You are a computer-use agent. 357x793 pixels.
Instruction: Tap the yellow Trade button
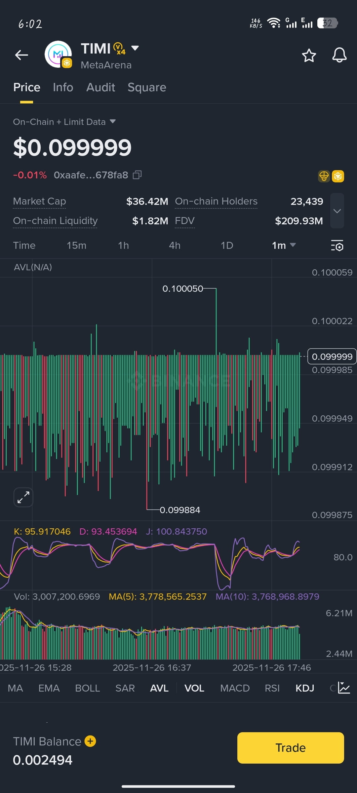click(x=291, y=748)
